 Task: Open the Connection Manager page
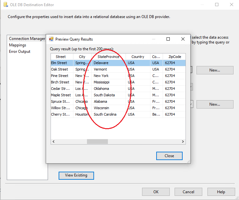coord(27,39)
